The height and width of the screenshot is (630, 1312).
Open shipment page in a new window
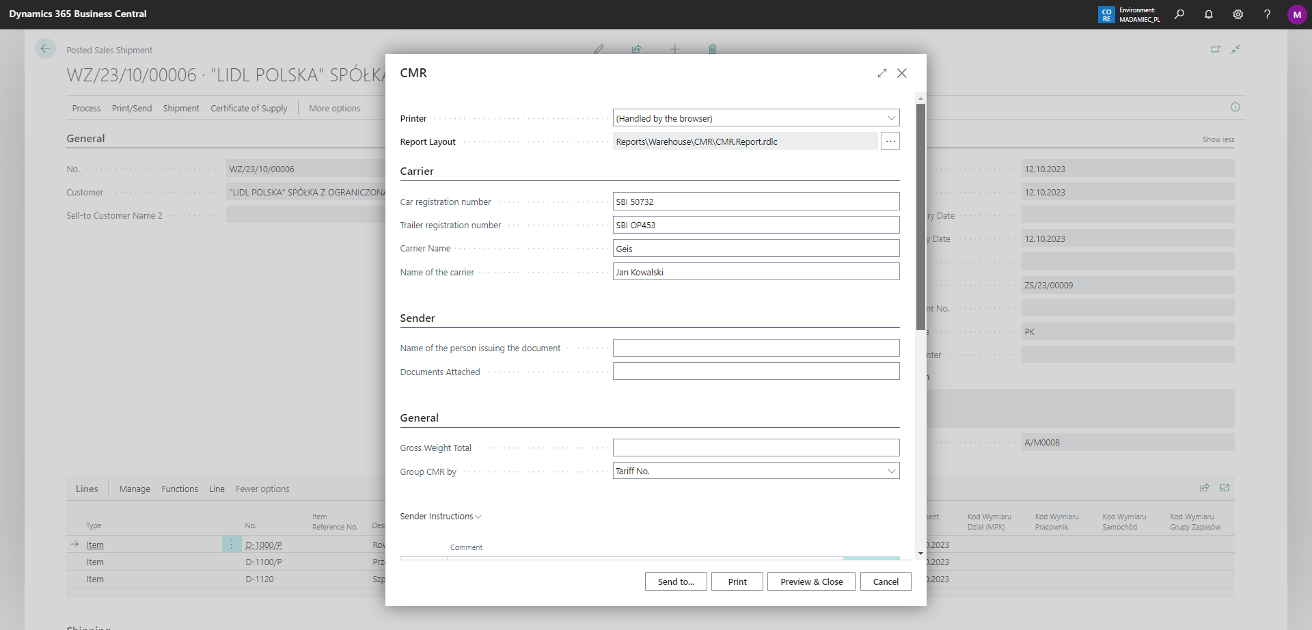click(x=1216, y=49)
